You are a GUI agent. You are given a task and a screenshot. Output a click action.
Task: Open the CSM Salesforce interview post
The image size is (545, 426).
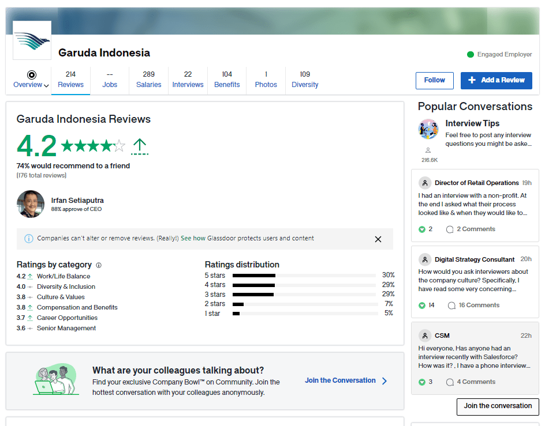pos(475,357)
